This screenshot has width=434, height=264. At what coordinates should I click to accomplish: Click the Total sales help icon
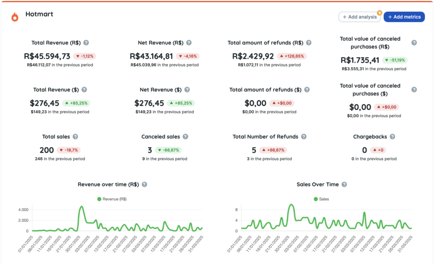tap(75, 136)
